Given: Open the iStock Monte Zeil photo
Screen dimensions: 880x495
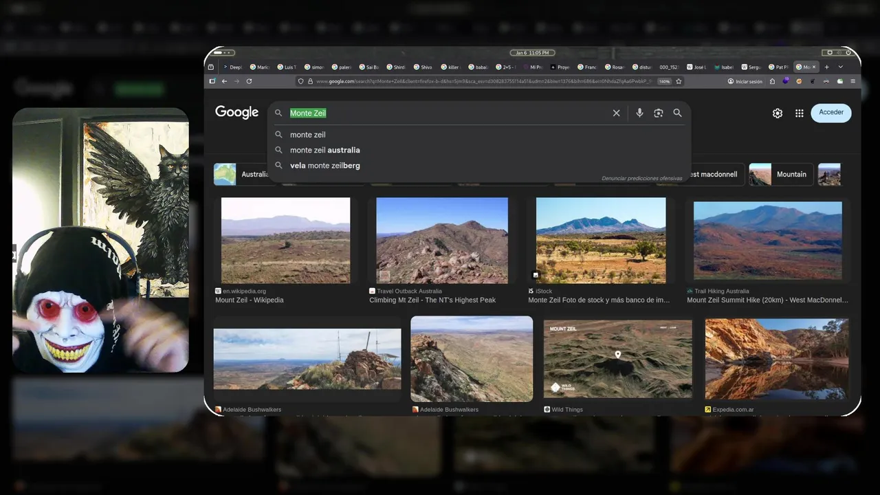Looking at the screenshot, I should coord(601,241).
